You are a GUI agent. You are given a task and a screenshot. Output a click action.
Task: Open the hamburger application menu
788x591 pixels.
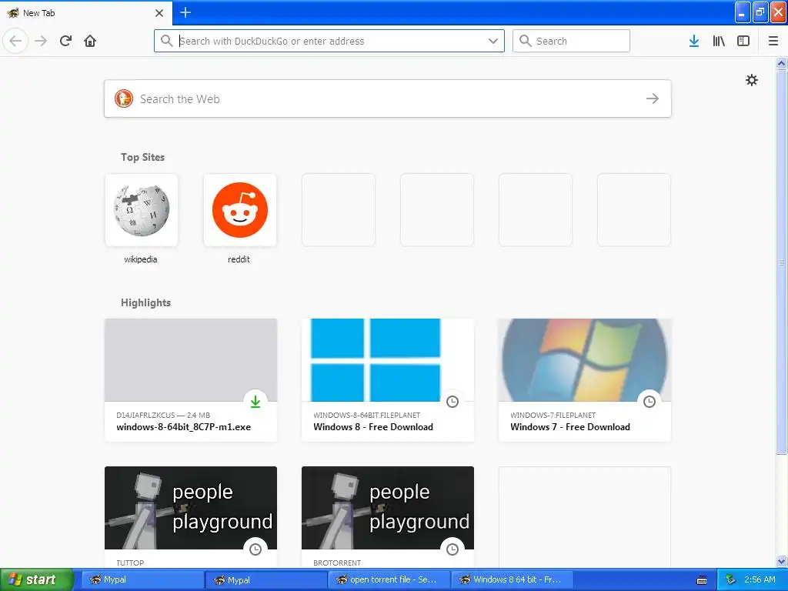(773, 41)
